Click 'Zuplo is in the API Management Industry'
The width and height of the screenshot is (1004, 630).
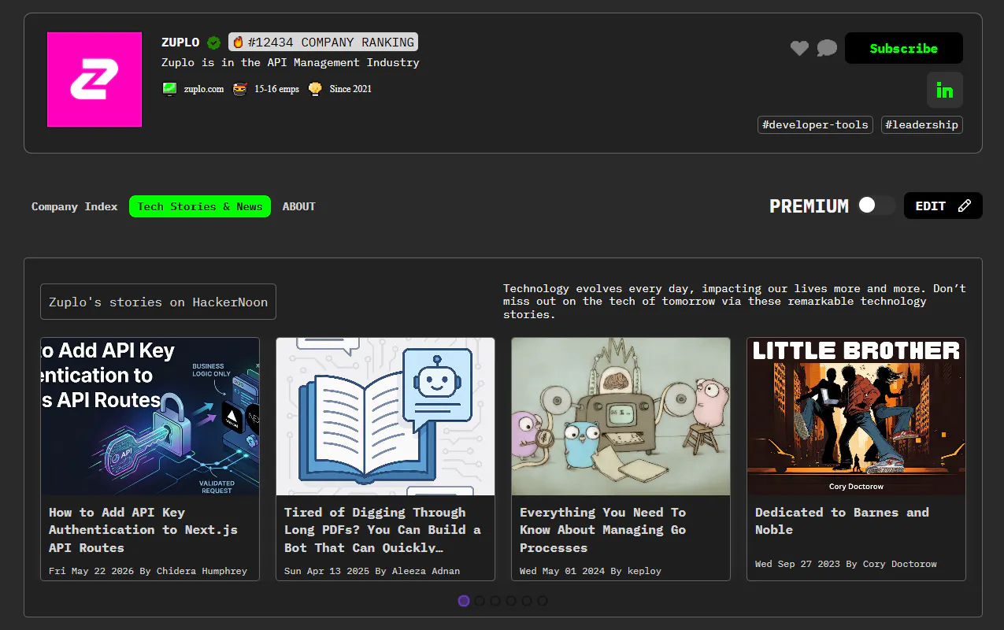point(291,62)
